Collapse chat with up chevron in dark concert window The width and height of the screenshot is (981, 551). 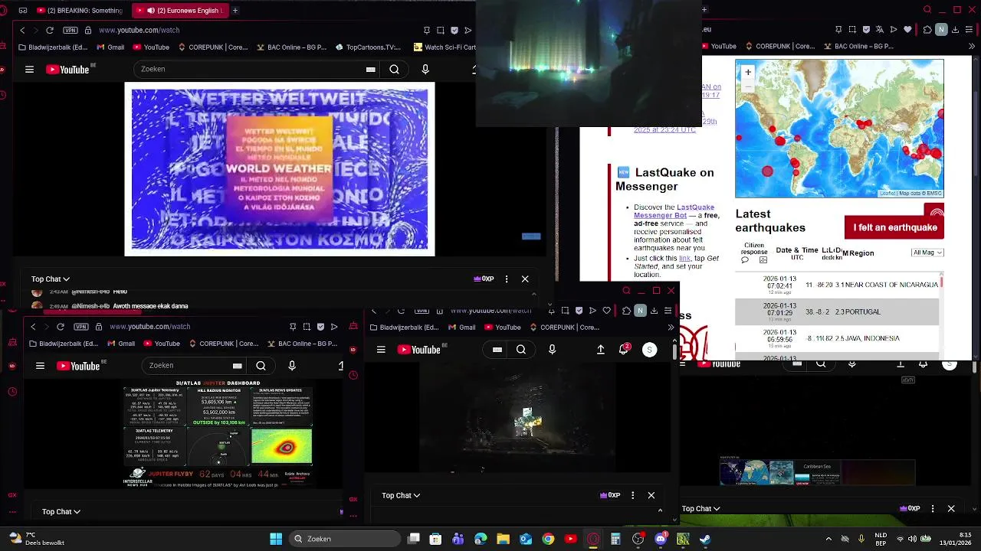click(660, 510)
